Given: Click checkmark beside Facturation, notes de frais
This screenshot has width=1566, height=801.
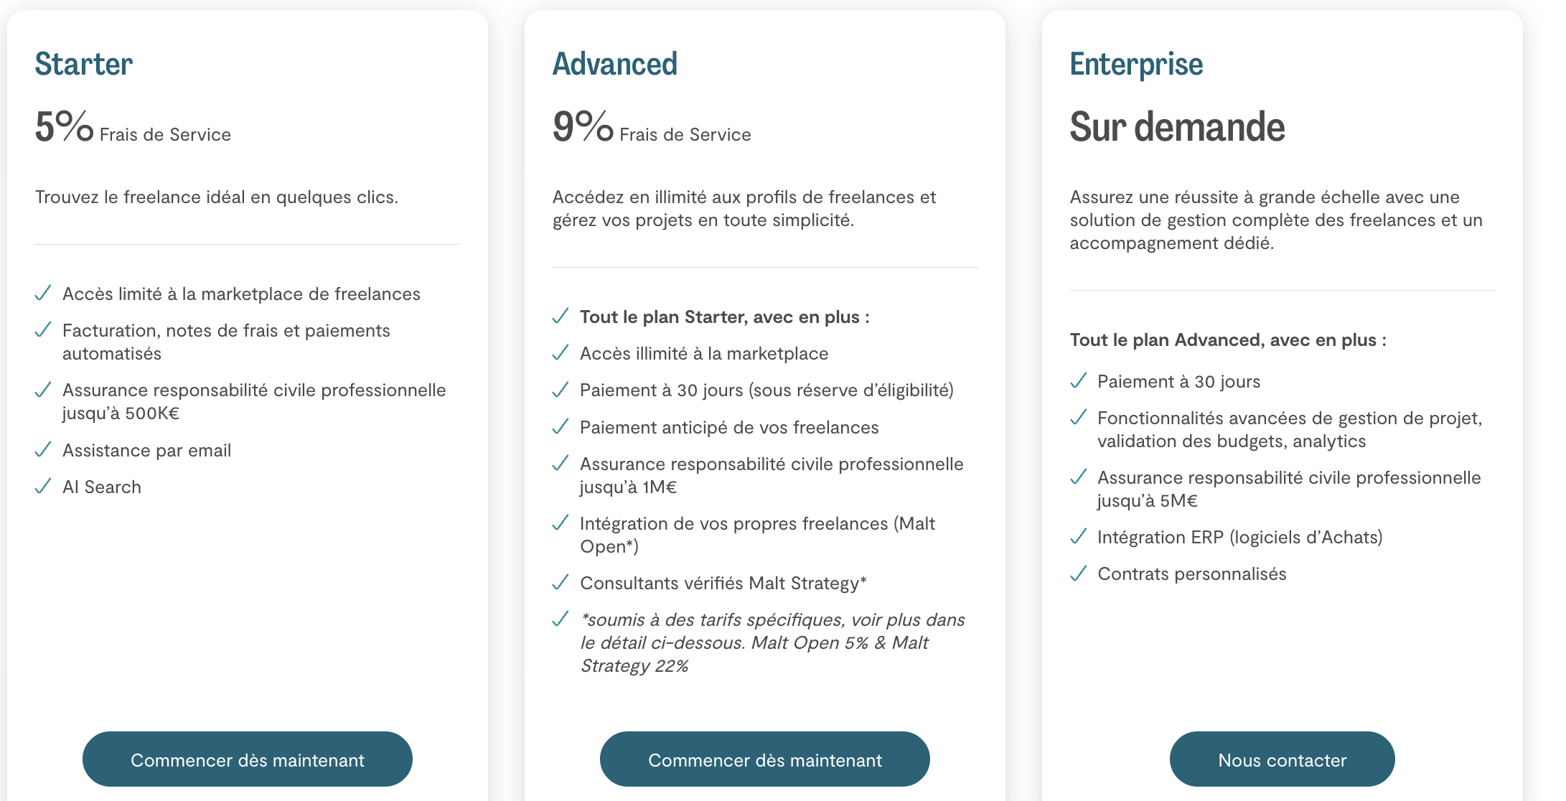Looking at the screenshot, I should 43,330.
